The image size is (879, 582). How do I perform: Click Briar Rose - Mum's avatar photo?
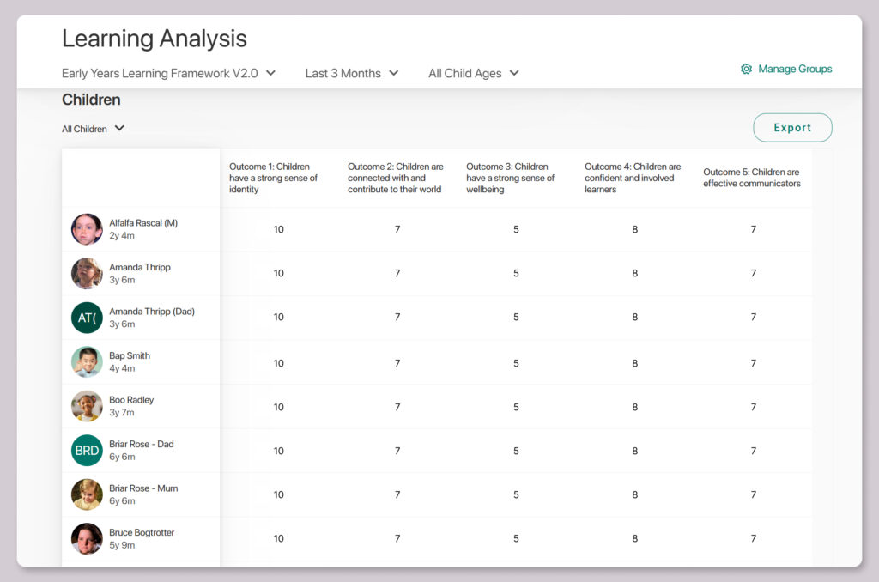(87, 494)
